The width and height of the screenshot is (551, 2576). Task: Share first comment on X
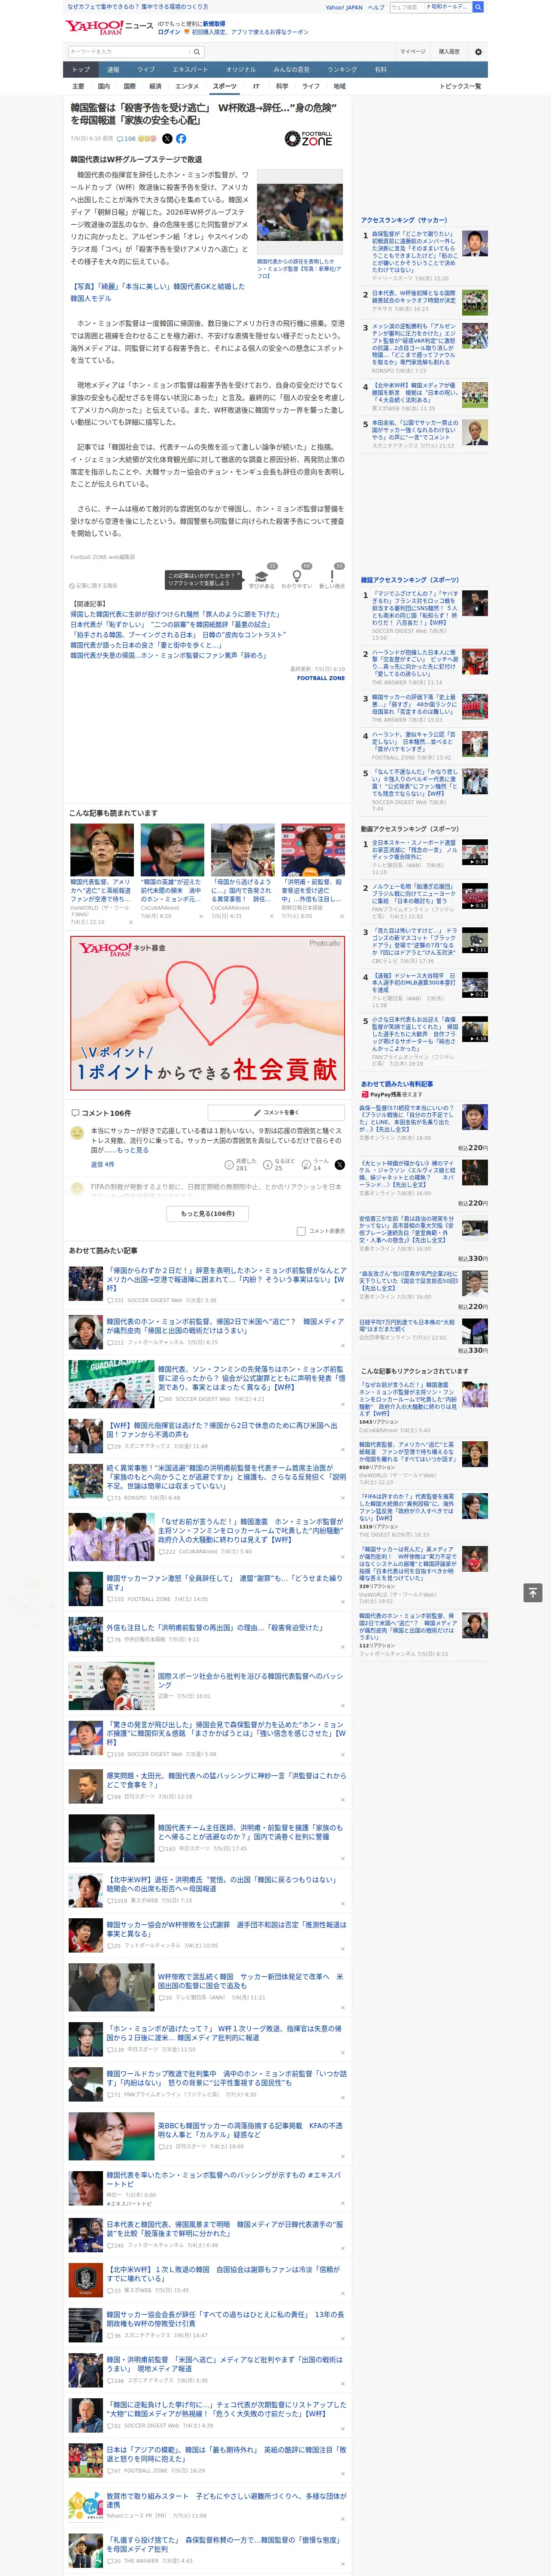[x=339, y=1165]
